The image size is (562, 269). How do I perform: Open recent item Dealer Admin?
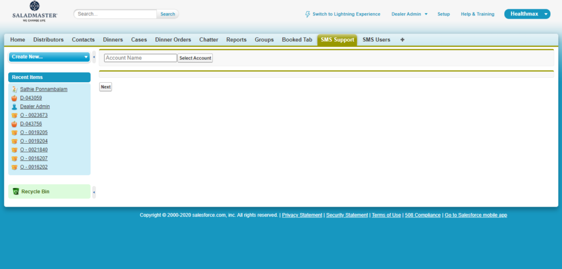[x=35, y=106]
